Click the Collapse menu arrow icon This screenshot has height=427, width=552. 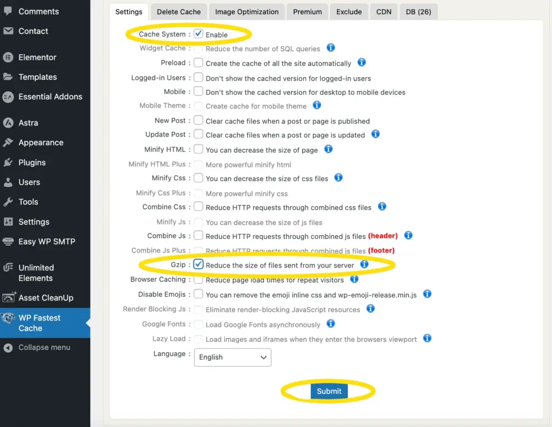click(x=8, y=347)
